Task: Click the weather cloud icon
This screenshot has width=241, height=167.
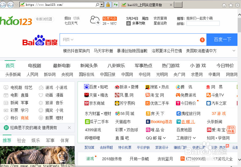Action: (x=95, y=20)
